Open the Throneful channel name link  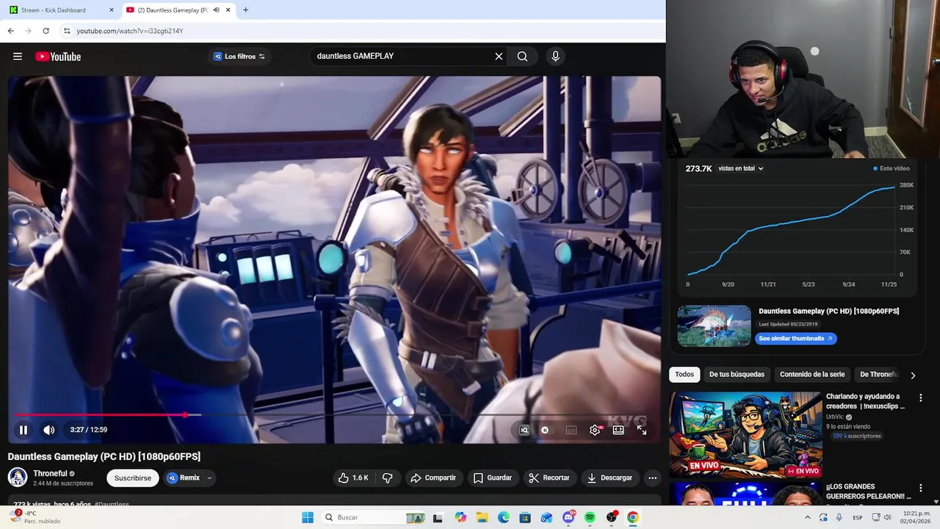coord(50,474)
